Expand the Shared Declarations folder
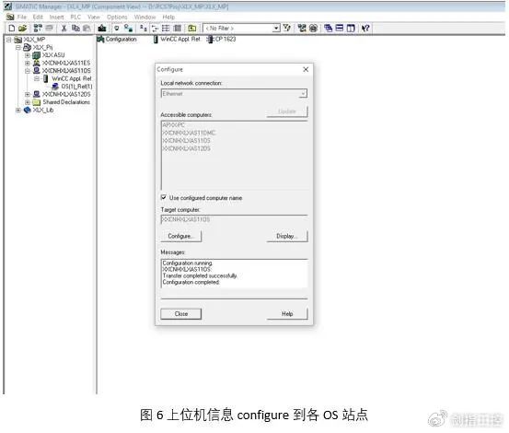 click(x=28, y=102)
